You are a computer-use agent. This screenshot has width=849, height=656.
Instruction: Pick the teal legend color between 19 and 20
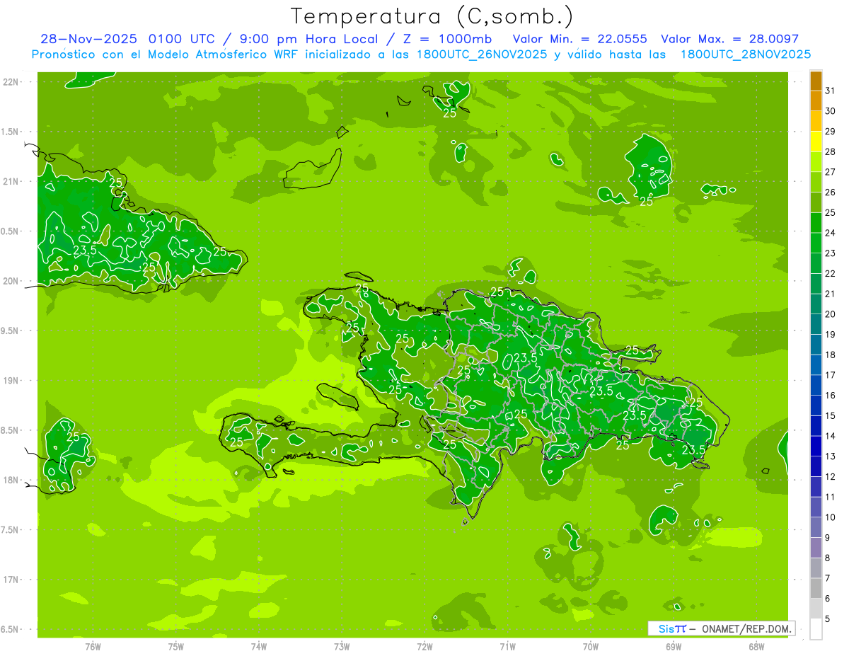[x=816, y=324]
